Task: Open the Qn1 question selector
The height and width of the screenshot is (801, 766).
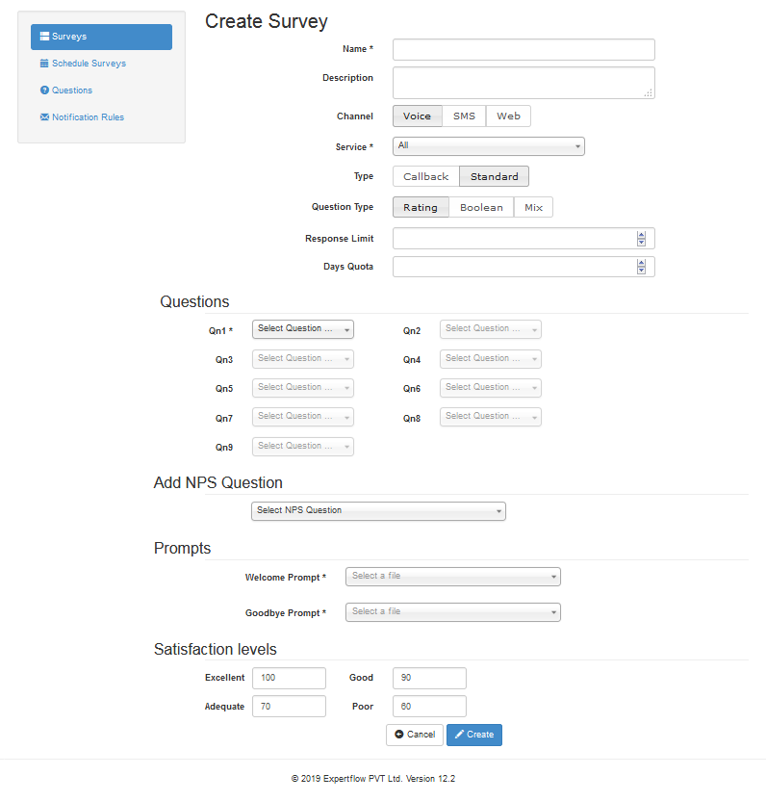Action: coord(302,328)
